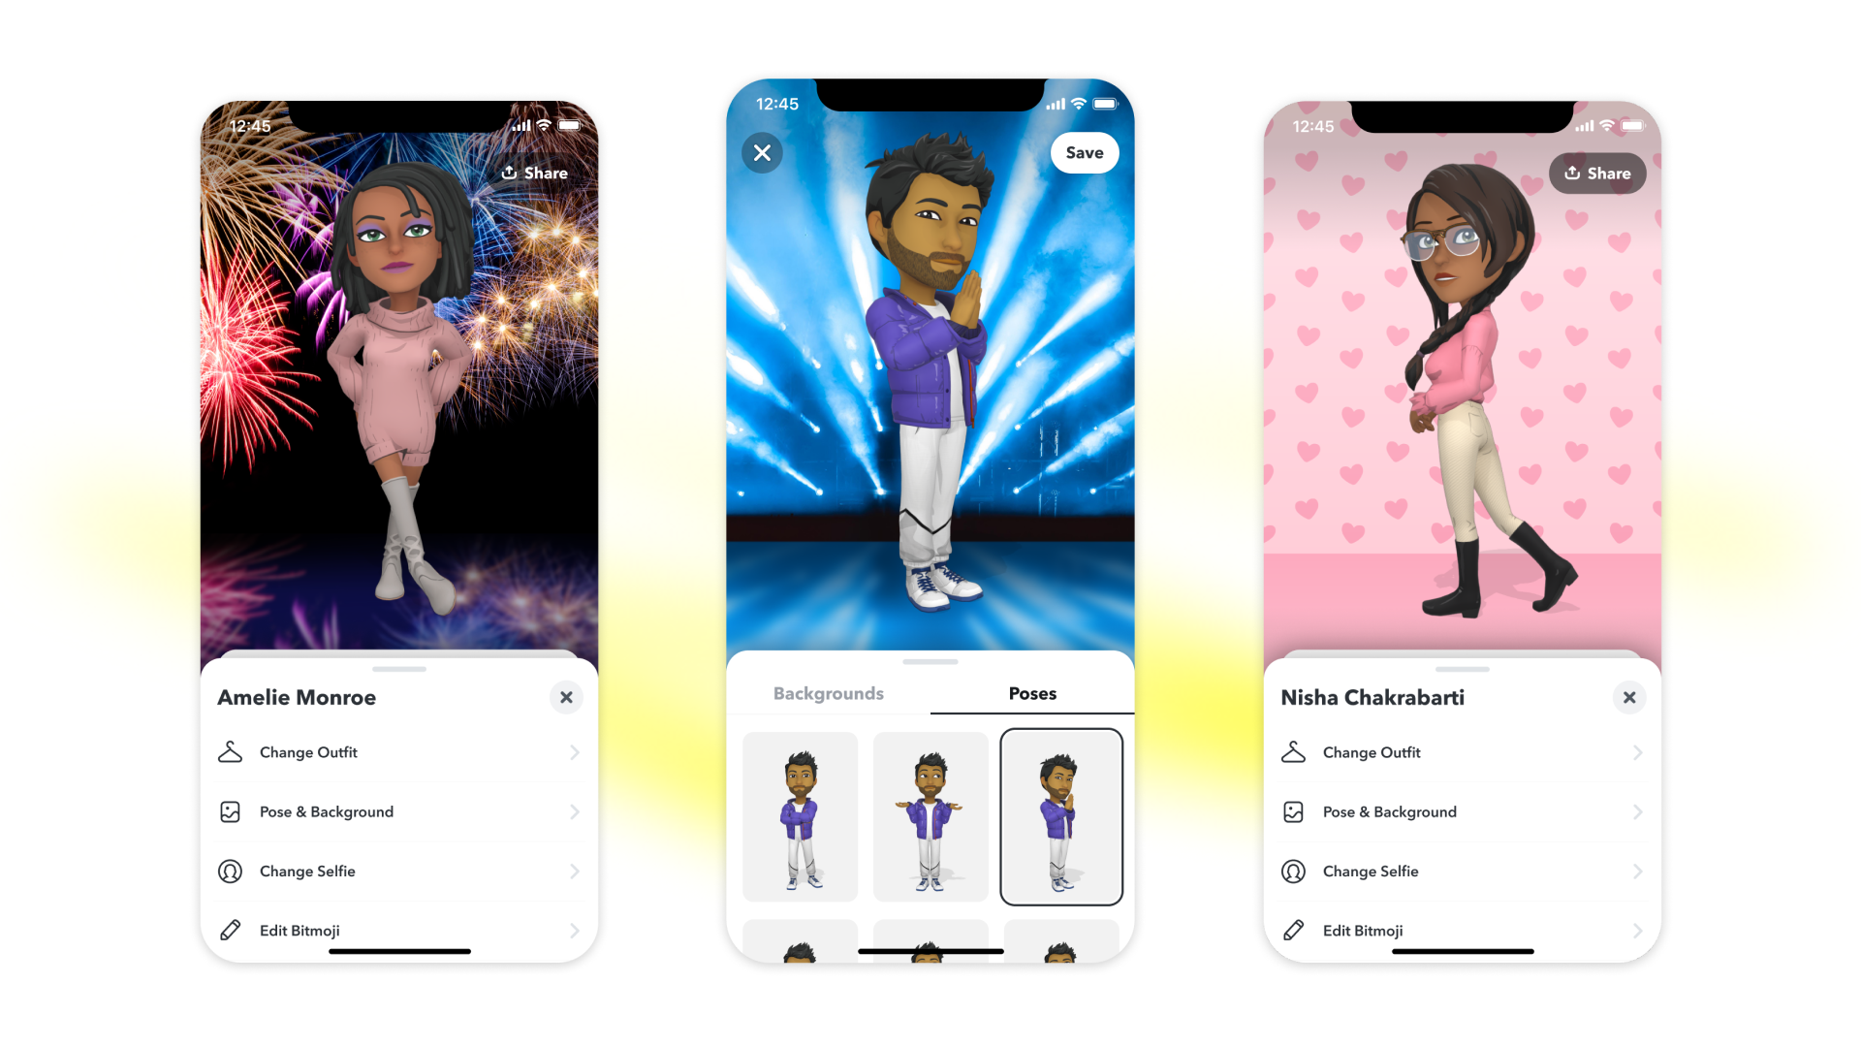Click the Change Selfie icon for Nisha Chakrabarti

coord(1296,871)
